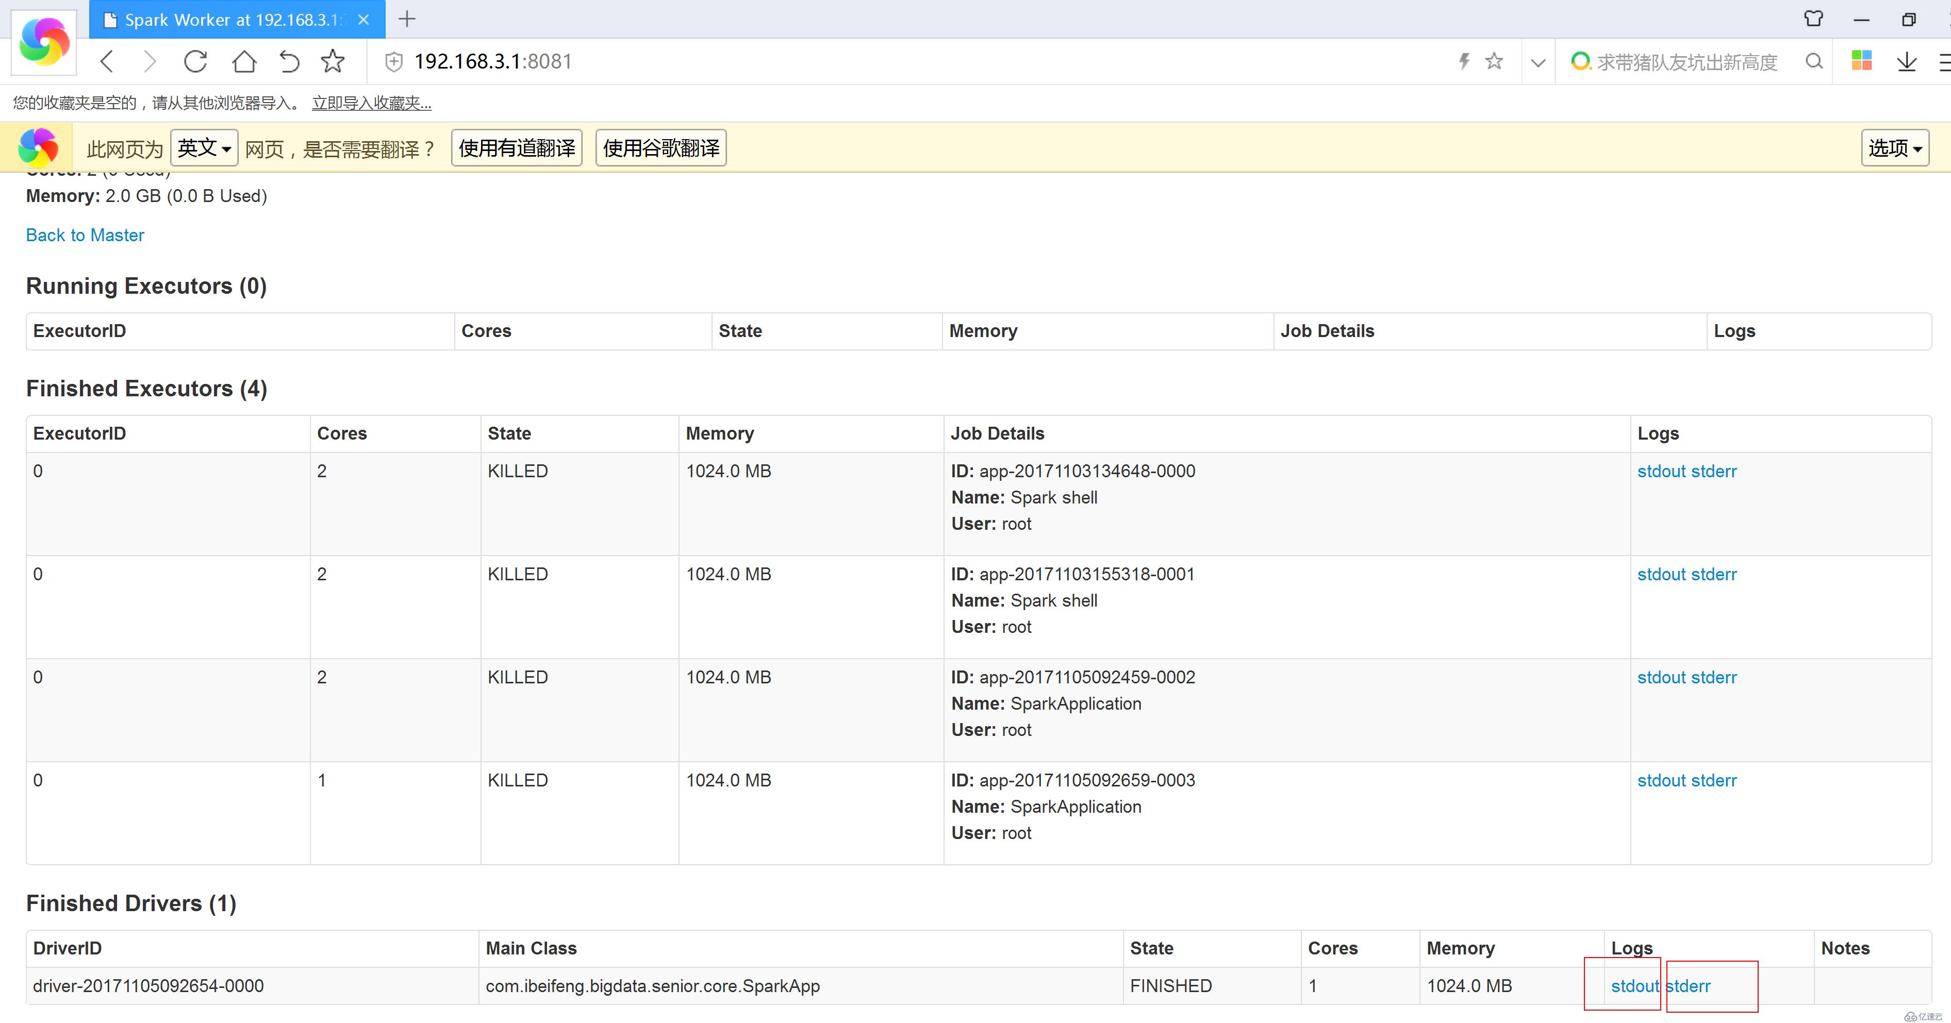
Task: Click the Running Executors (0) heading
Action: 147,286
